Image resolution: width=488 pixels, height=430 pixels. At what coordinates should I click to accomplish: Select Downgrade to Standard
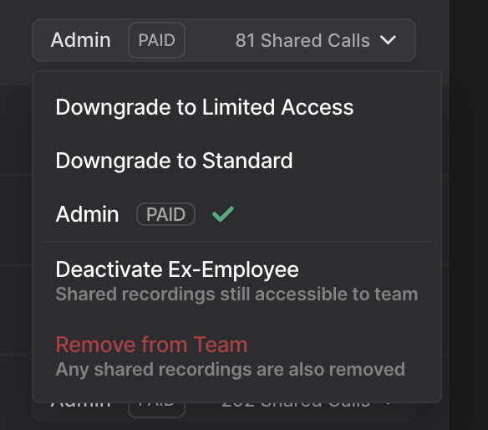point(174,161)
